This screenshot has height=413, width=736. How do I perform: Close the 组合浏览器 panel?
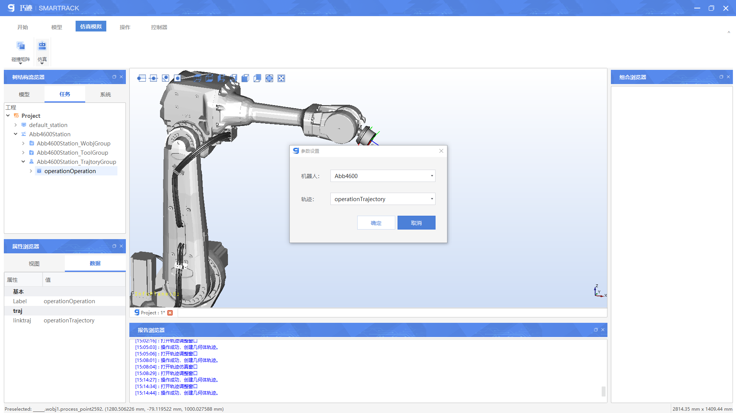point(728,77)
